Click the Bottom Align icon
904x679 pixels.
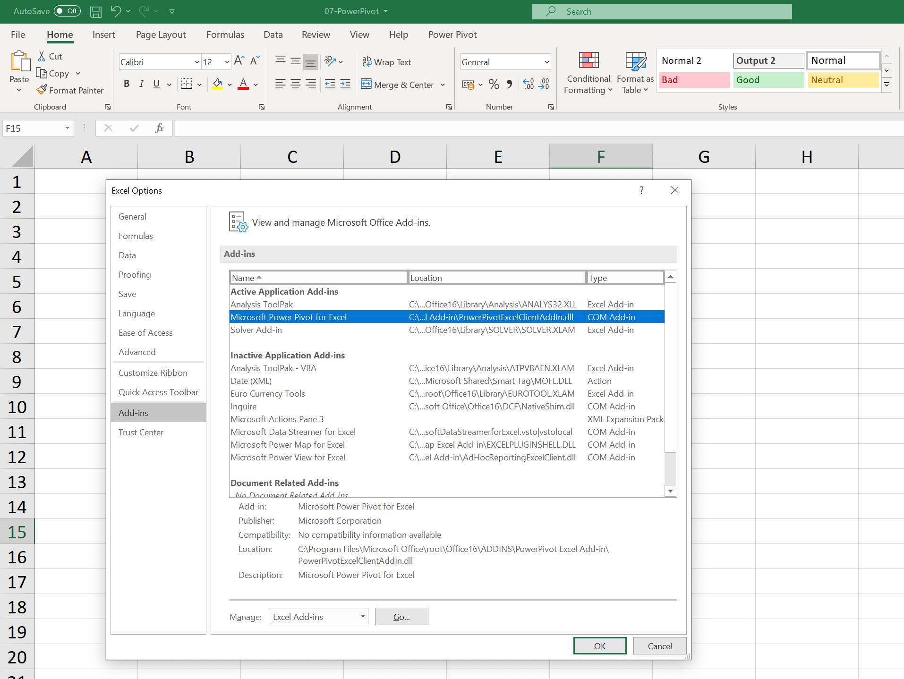(x=310, y=61)
